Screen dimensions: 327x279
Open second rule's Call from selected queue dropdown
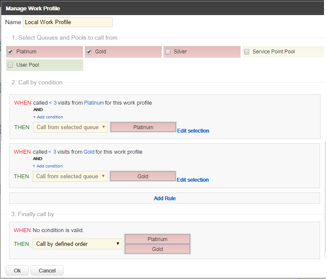(x=70, y=176)
